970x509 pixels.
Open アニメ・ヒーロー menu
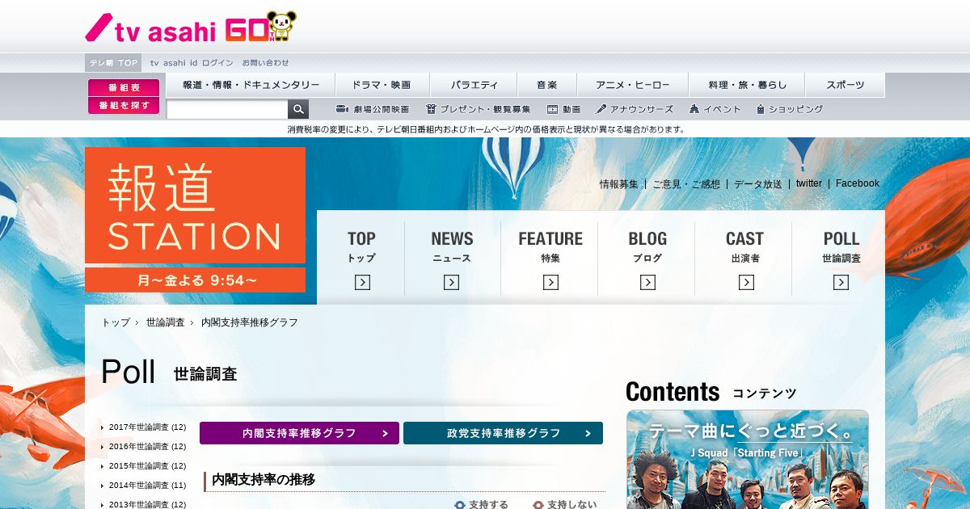tap(632, 85)
